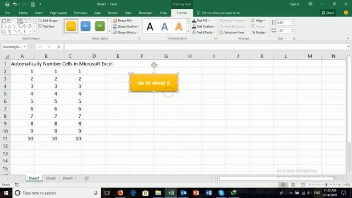
Task: Click cell A1 title text
Action: 62,64
